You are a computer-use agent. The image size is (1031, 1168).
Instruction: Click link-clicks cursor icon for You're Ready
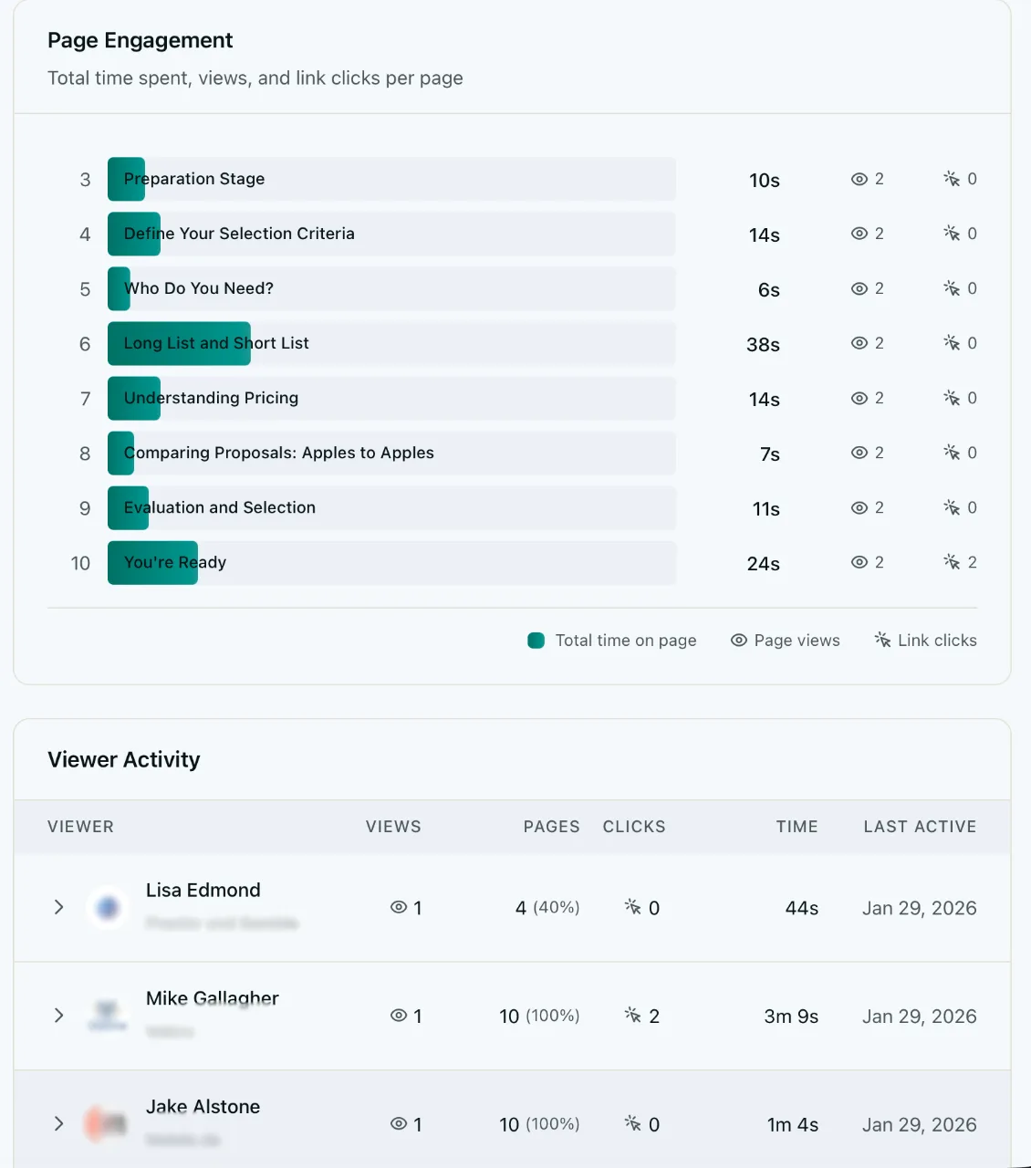952,562
